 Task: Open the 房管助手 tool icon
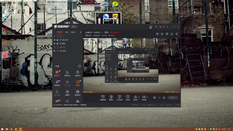(67, 73)
